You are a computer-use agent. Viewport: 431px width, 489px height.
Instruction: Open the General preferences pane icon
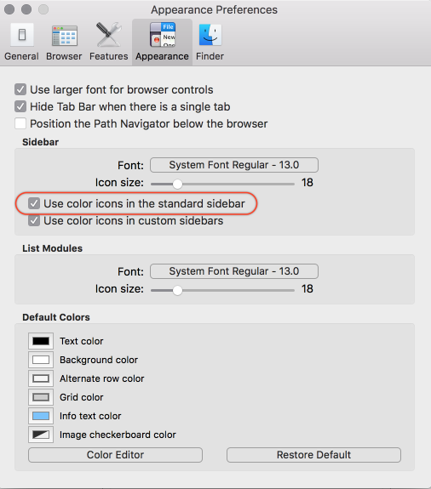(22, 35)
